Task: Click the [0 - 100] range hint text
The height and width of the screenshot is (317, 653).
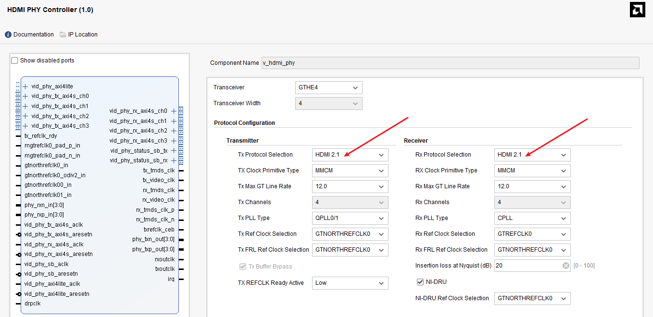Action: [584, 266]
